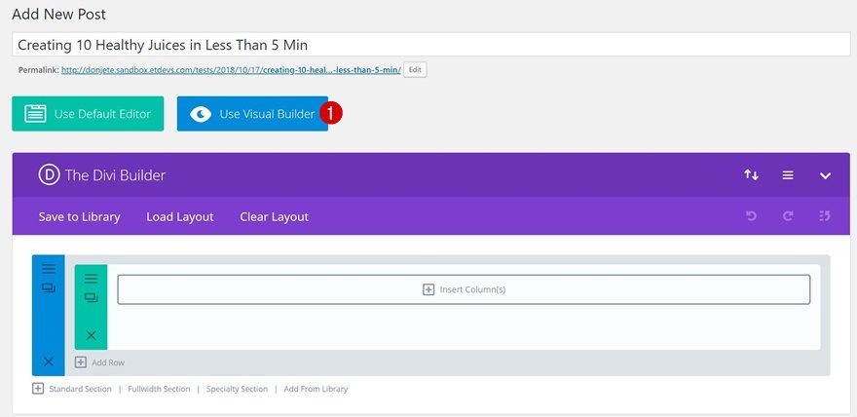Select Clear Layout
Viewport: 857px width, 417px height.
[274, 217]
